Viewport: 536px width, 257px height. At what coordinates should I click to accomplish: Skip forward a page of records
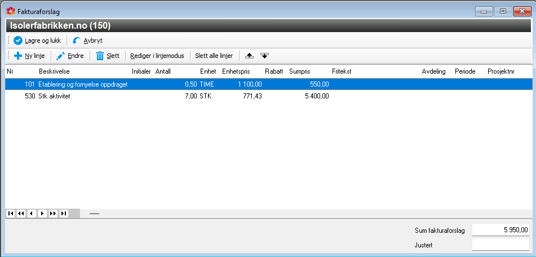click(x=53, y=214)
